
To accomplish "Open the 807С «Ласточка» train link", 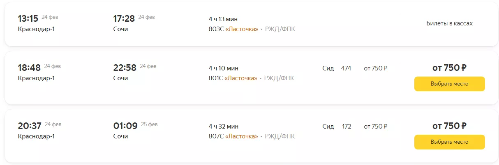I will [233, 136].
